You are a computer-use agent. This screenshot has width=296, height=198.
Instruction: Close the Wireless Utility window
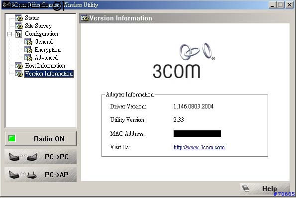coord(290,4)
